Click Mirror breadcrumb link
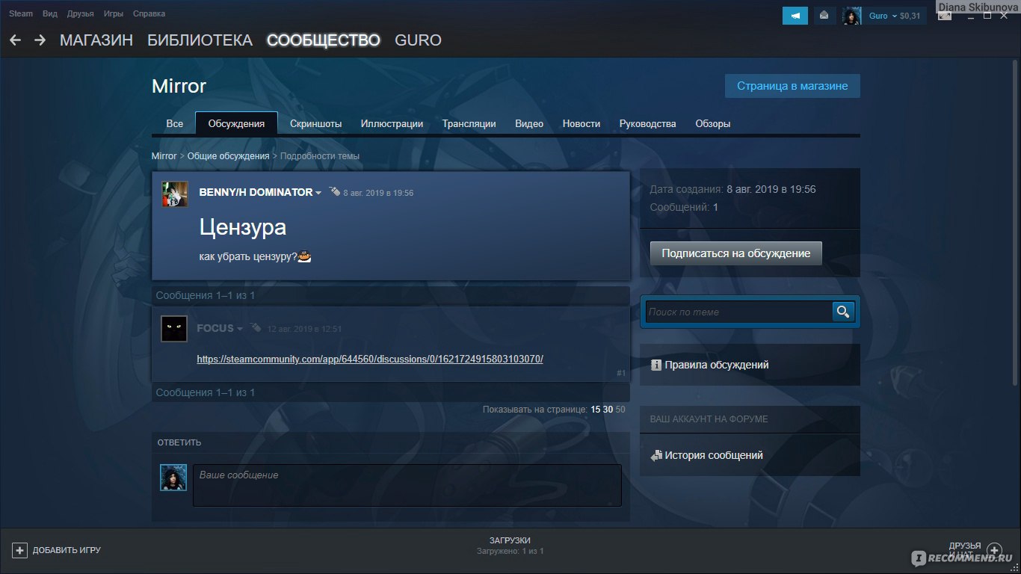This screenshot has height=574, width=1021. pos(164,156)
